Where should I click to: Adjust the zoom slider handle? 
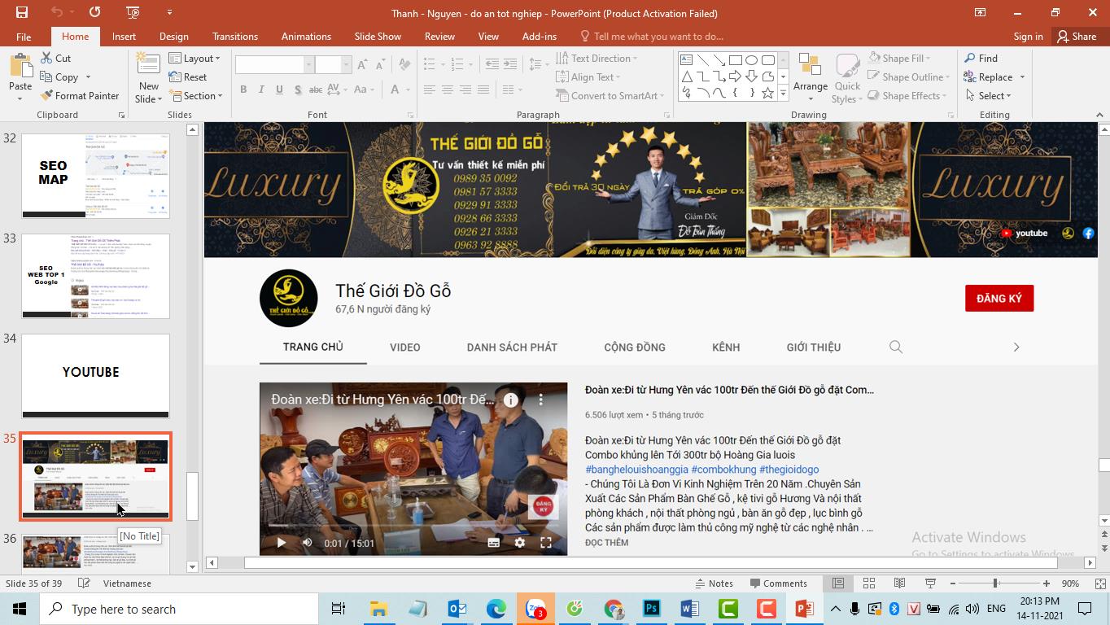pyautogui.click(x=994, y=583)
